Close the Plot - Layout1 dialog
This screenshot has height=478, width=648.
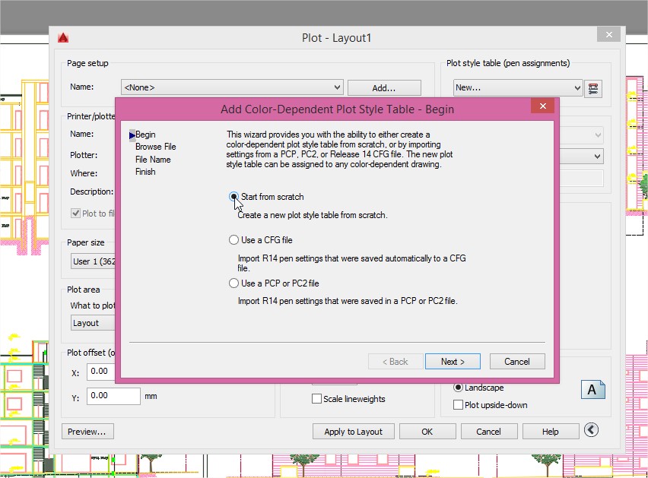coord(608,35)
